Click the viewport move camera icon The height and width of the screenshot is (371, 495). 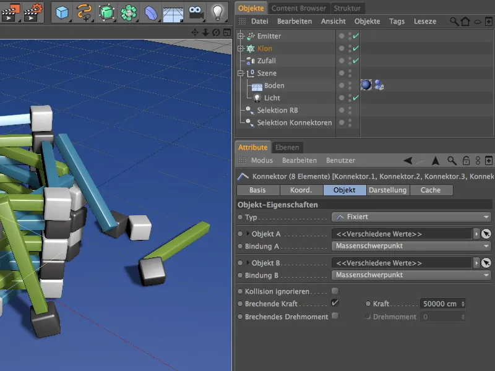tap(195, 32)
